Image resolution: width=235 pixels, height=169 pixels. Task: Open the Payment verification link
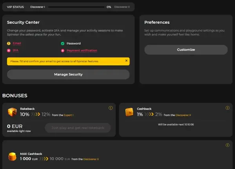82,50
